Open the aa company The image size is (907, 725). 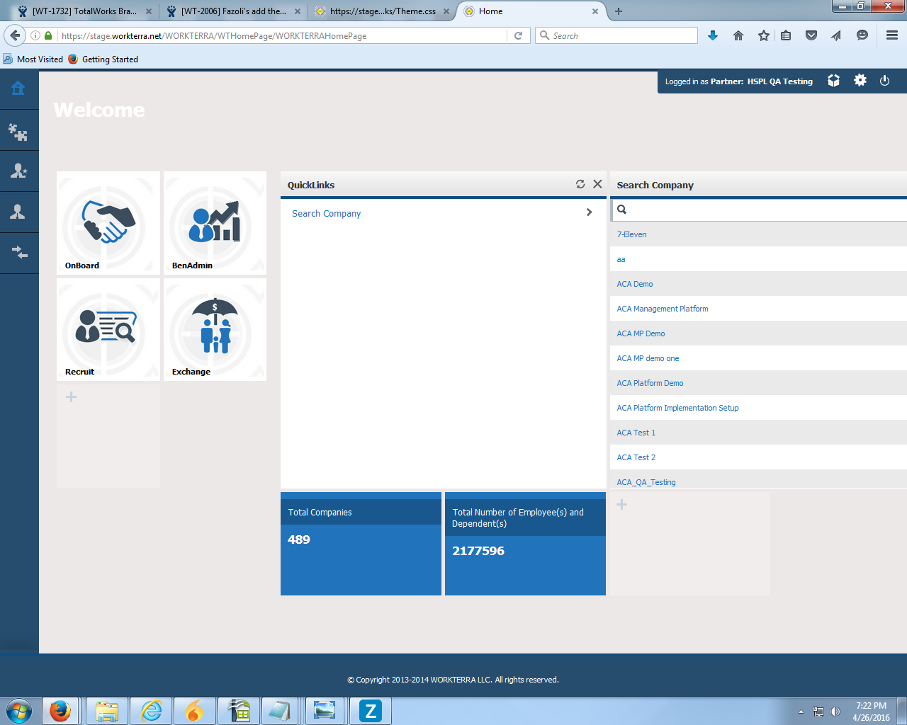pyautogui.click(x=621, y=259)
